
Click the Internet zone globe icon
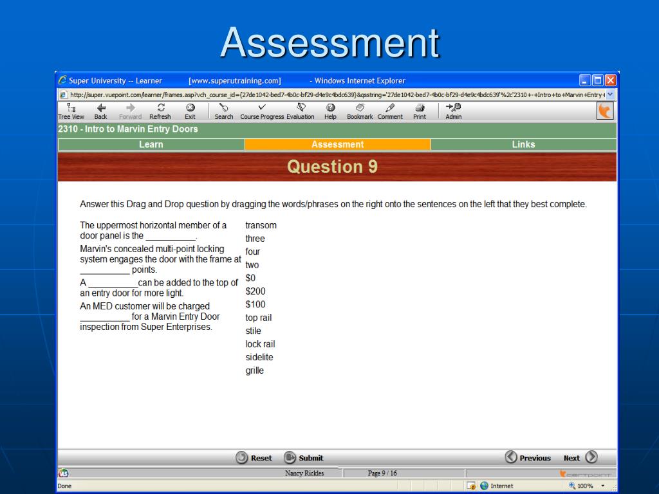(x=484, y=486)
